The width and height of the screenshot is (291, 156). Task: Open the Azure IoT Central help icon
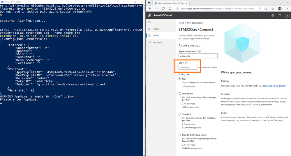click(x=280, y=15)
